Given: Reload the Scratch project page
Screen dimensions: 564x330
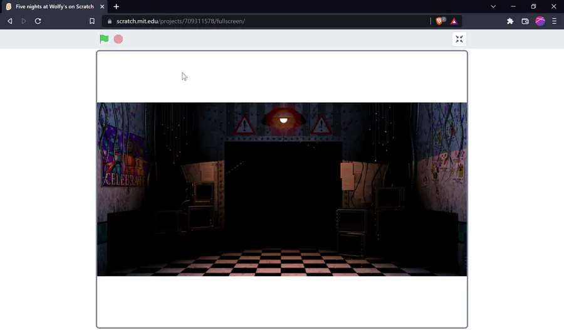Looking at the screenshot, I should coord(38,21).
